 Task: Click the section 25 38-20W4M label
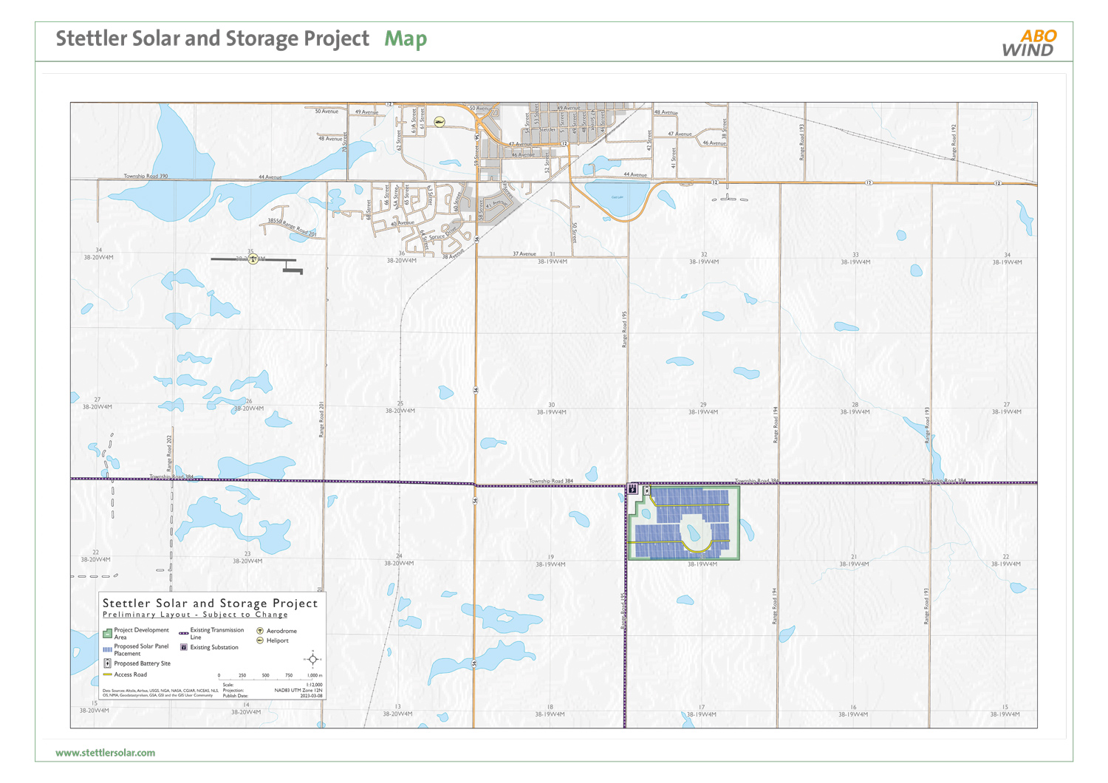(x=400, y=407)
